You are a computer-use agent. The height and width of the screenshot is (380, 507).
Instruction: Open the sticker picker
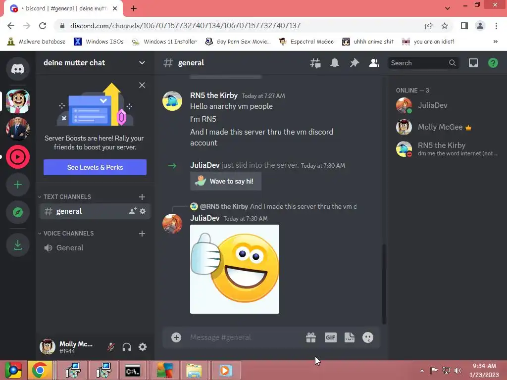(350, 337)
